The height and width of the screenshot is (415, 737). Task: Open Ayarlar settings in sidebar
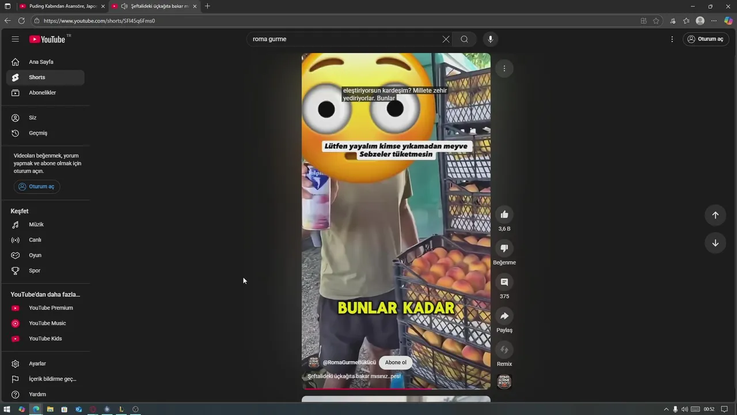pyautogui.click(x=45, y=364)
